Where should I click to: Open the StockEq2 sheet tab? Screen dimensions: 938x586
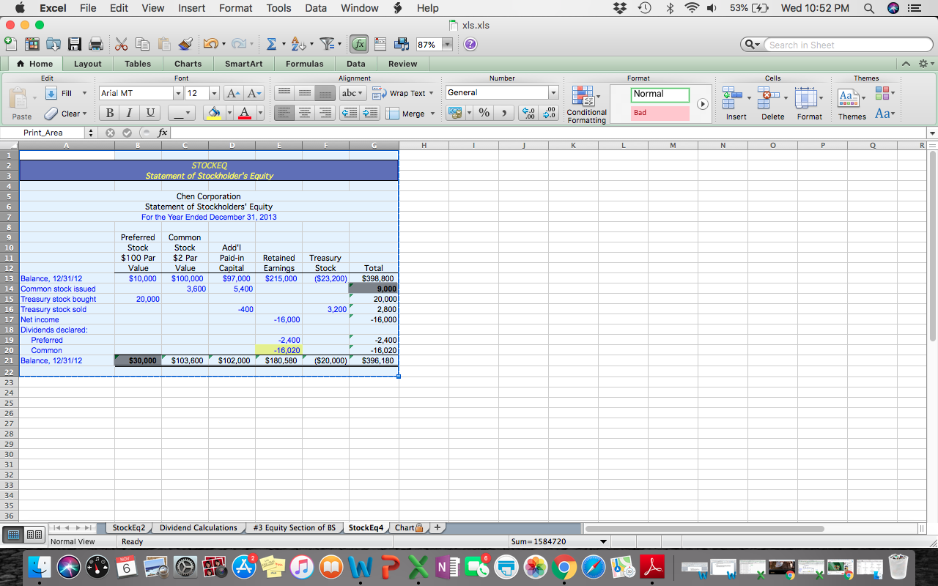tap(129, 527)
